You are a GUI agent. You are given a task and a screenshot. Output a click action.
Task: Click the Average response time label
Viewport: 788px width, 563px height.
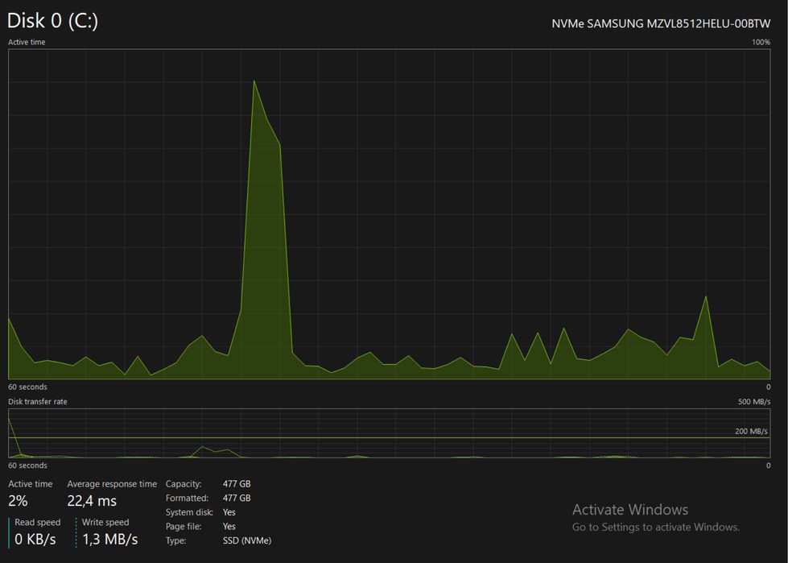click(112, 484)
